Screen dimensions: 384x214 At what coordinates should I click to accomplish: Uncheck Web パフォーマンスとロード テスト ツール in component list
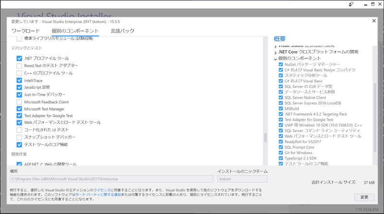pyautogui.click(x=19, y=123)
